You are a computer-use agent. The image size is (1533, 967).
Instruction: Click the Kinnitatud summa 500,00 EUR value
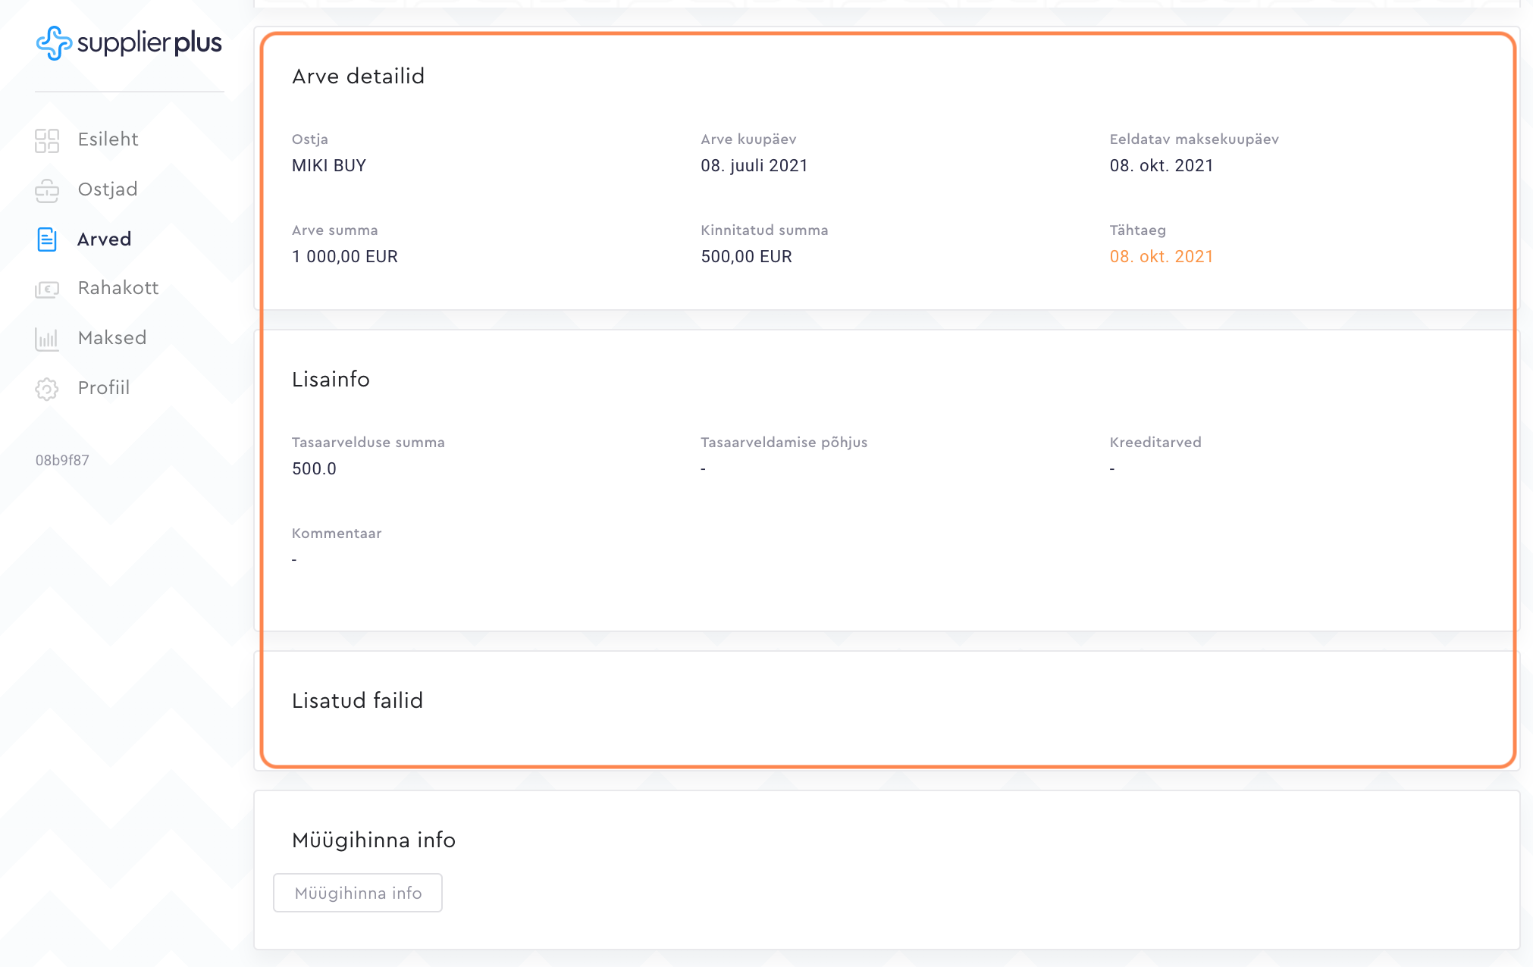click(x=746, y=257)
